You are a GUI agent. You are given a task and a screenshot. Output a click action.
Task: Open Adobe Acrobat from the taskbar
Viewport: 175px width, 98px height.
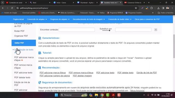pyautogui.click(x=113, y=95)
